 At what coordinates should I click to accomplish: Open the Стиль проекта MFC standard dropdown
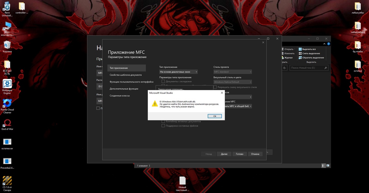point(233,72)
